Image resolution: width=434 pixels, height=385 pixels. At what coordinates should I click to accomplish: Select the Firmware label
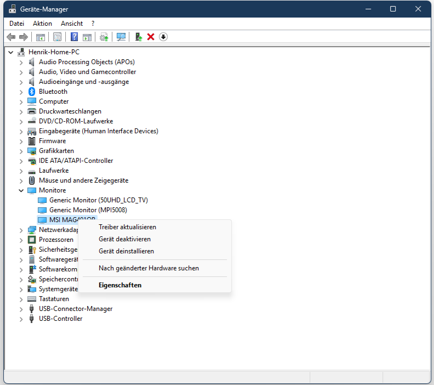[52, 141]
